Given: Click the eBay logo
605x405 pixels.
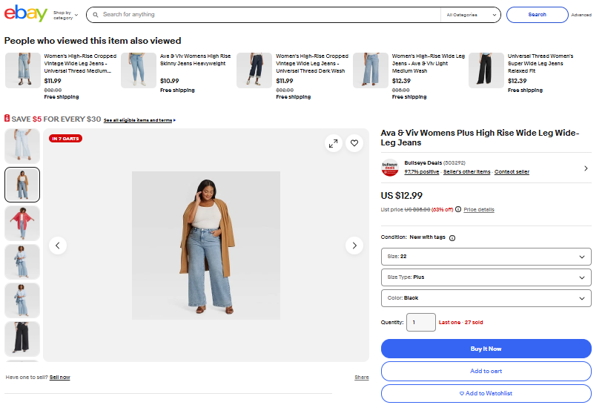Looking at the screenshot, I should coord(25,14).
